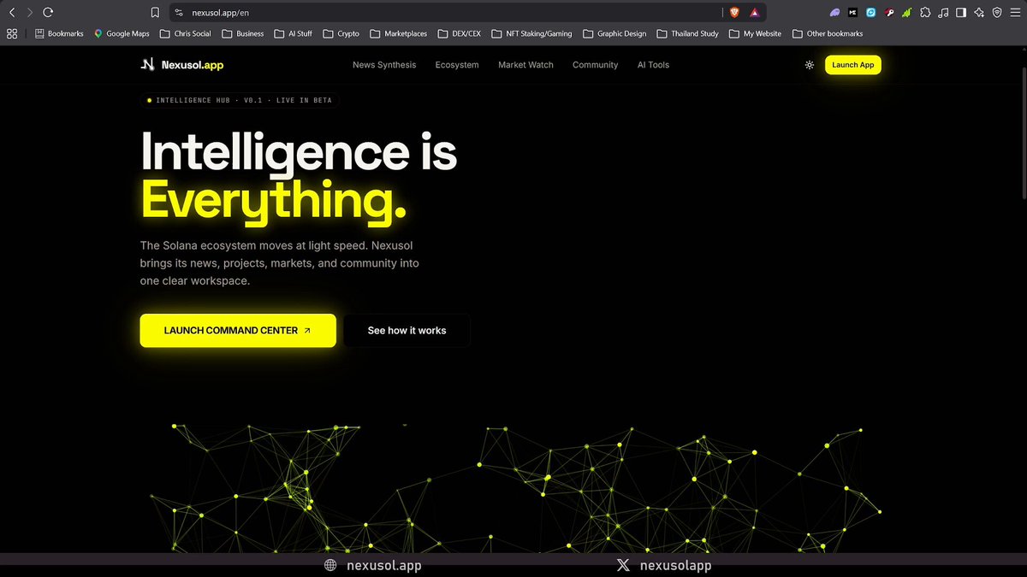Open the AI Tools nav item
The image size is (1027, 577).
coord(653,65)
